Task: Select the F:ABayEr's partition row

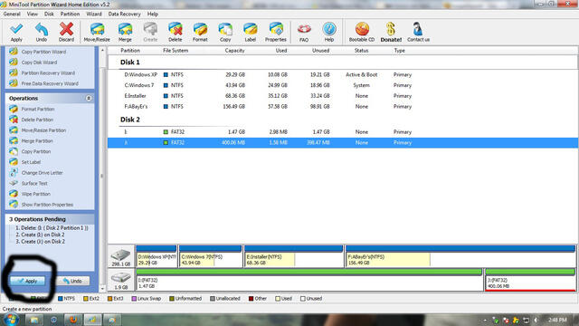Action: point(343,107)
